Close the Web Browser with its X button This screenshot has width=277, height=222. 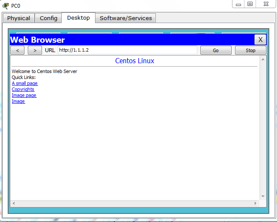click(x=260, y=40)
